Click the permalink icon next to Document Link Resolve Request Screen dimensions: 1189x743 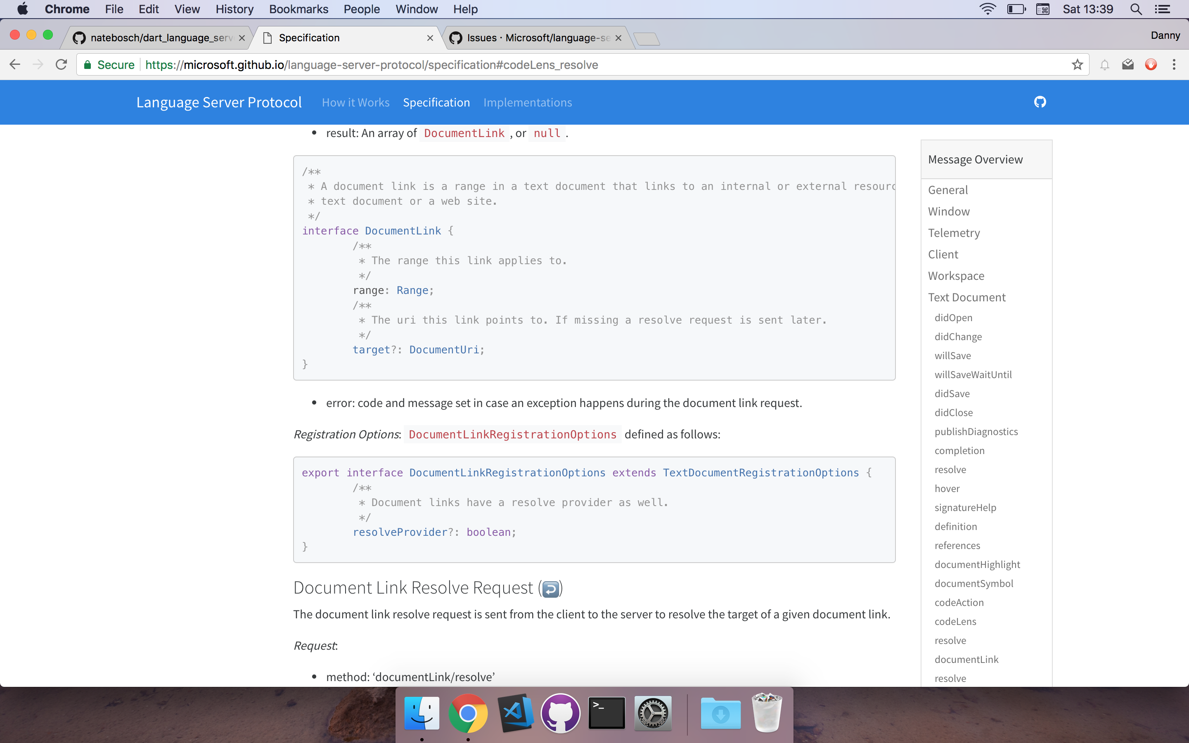pyautogui.click(x=550, y=588)
